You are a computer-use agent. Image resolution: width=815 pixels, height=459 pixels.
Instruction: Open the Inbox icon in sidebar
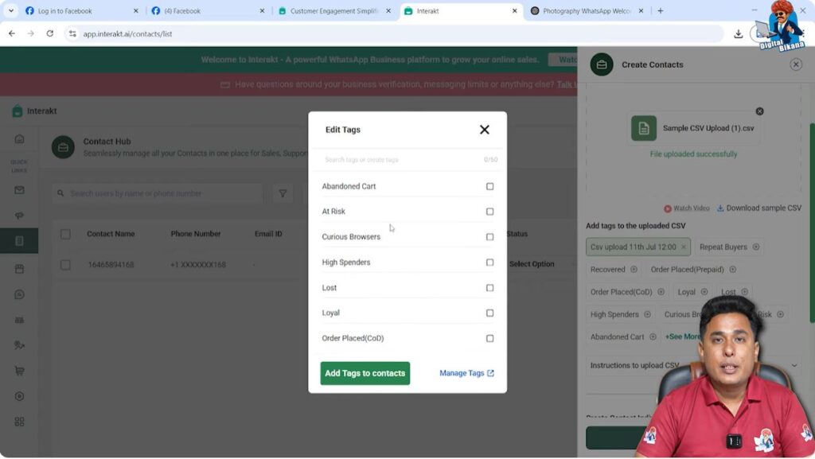pos(20,190)
